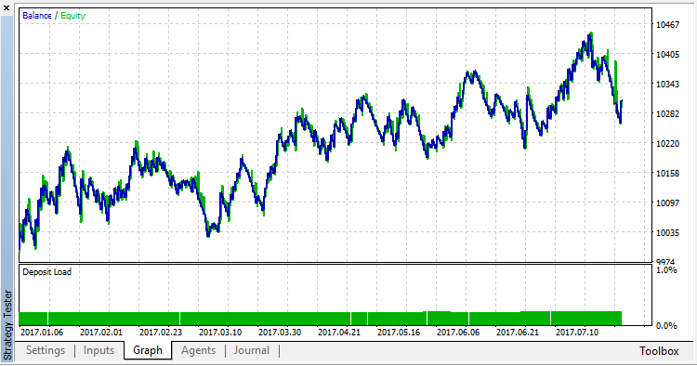The image size is (697, 366).
Task: Click the Strategy Tester vertical title
Action: 7,325
